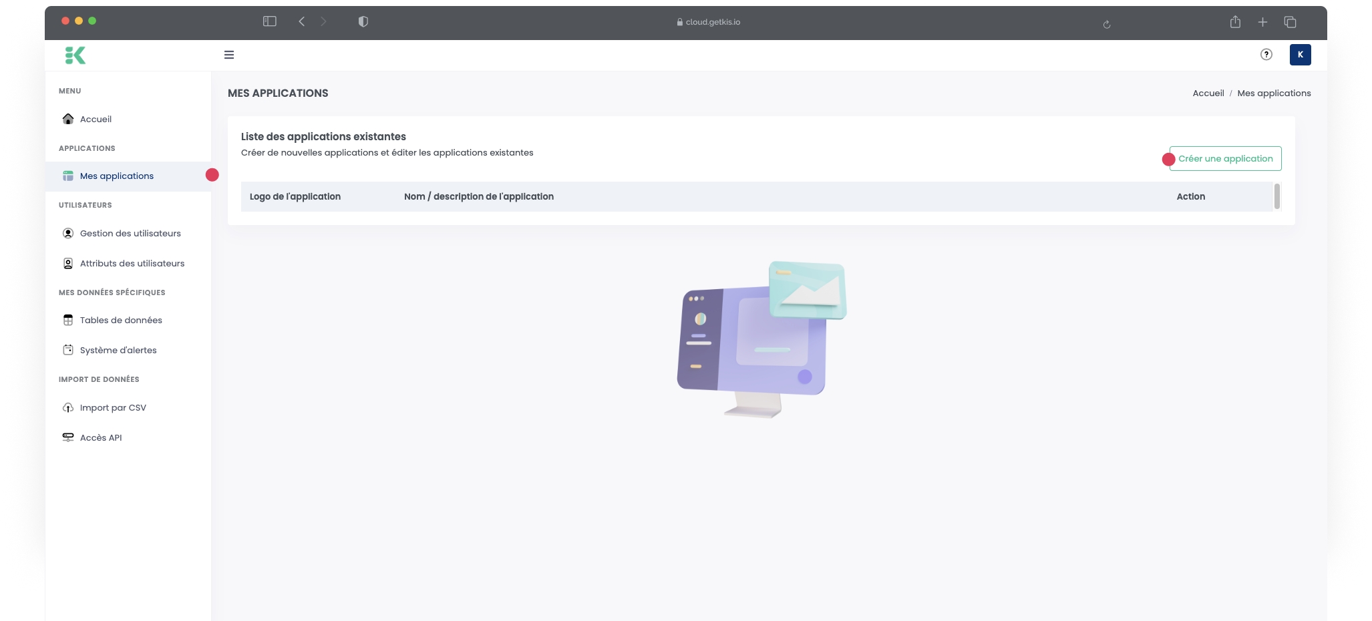Click the Kis logo icon

pyautogui.click(x=75, y=55)
